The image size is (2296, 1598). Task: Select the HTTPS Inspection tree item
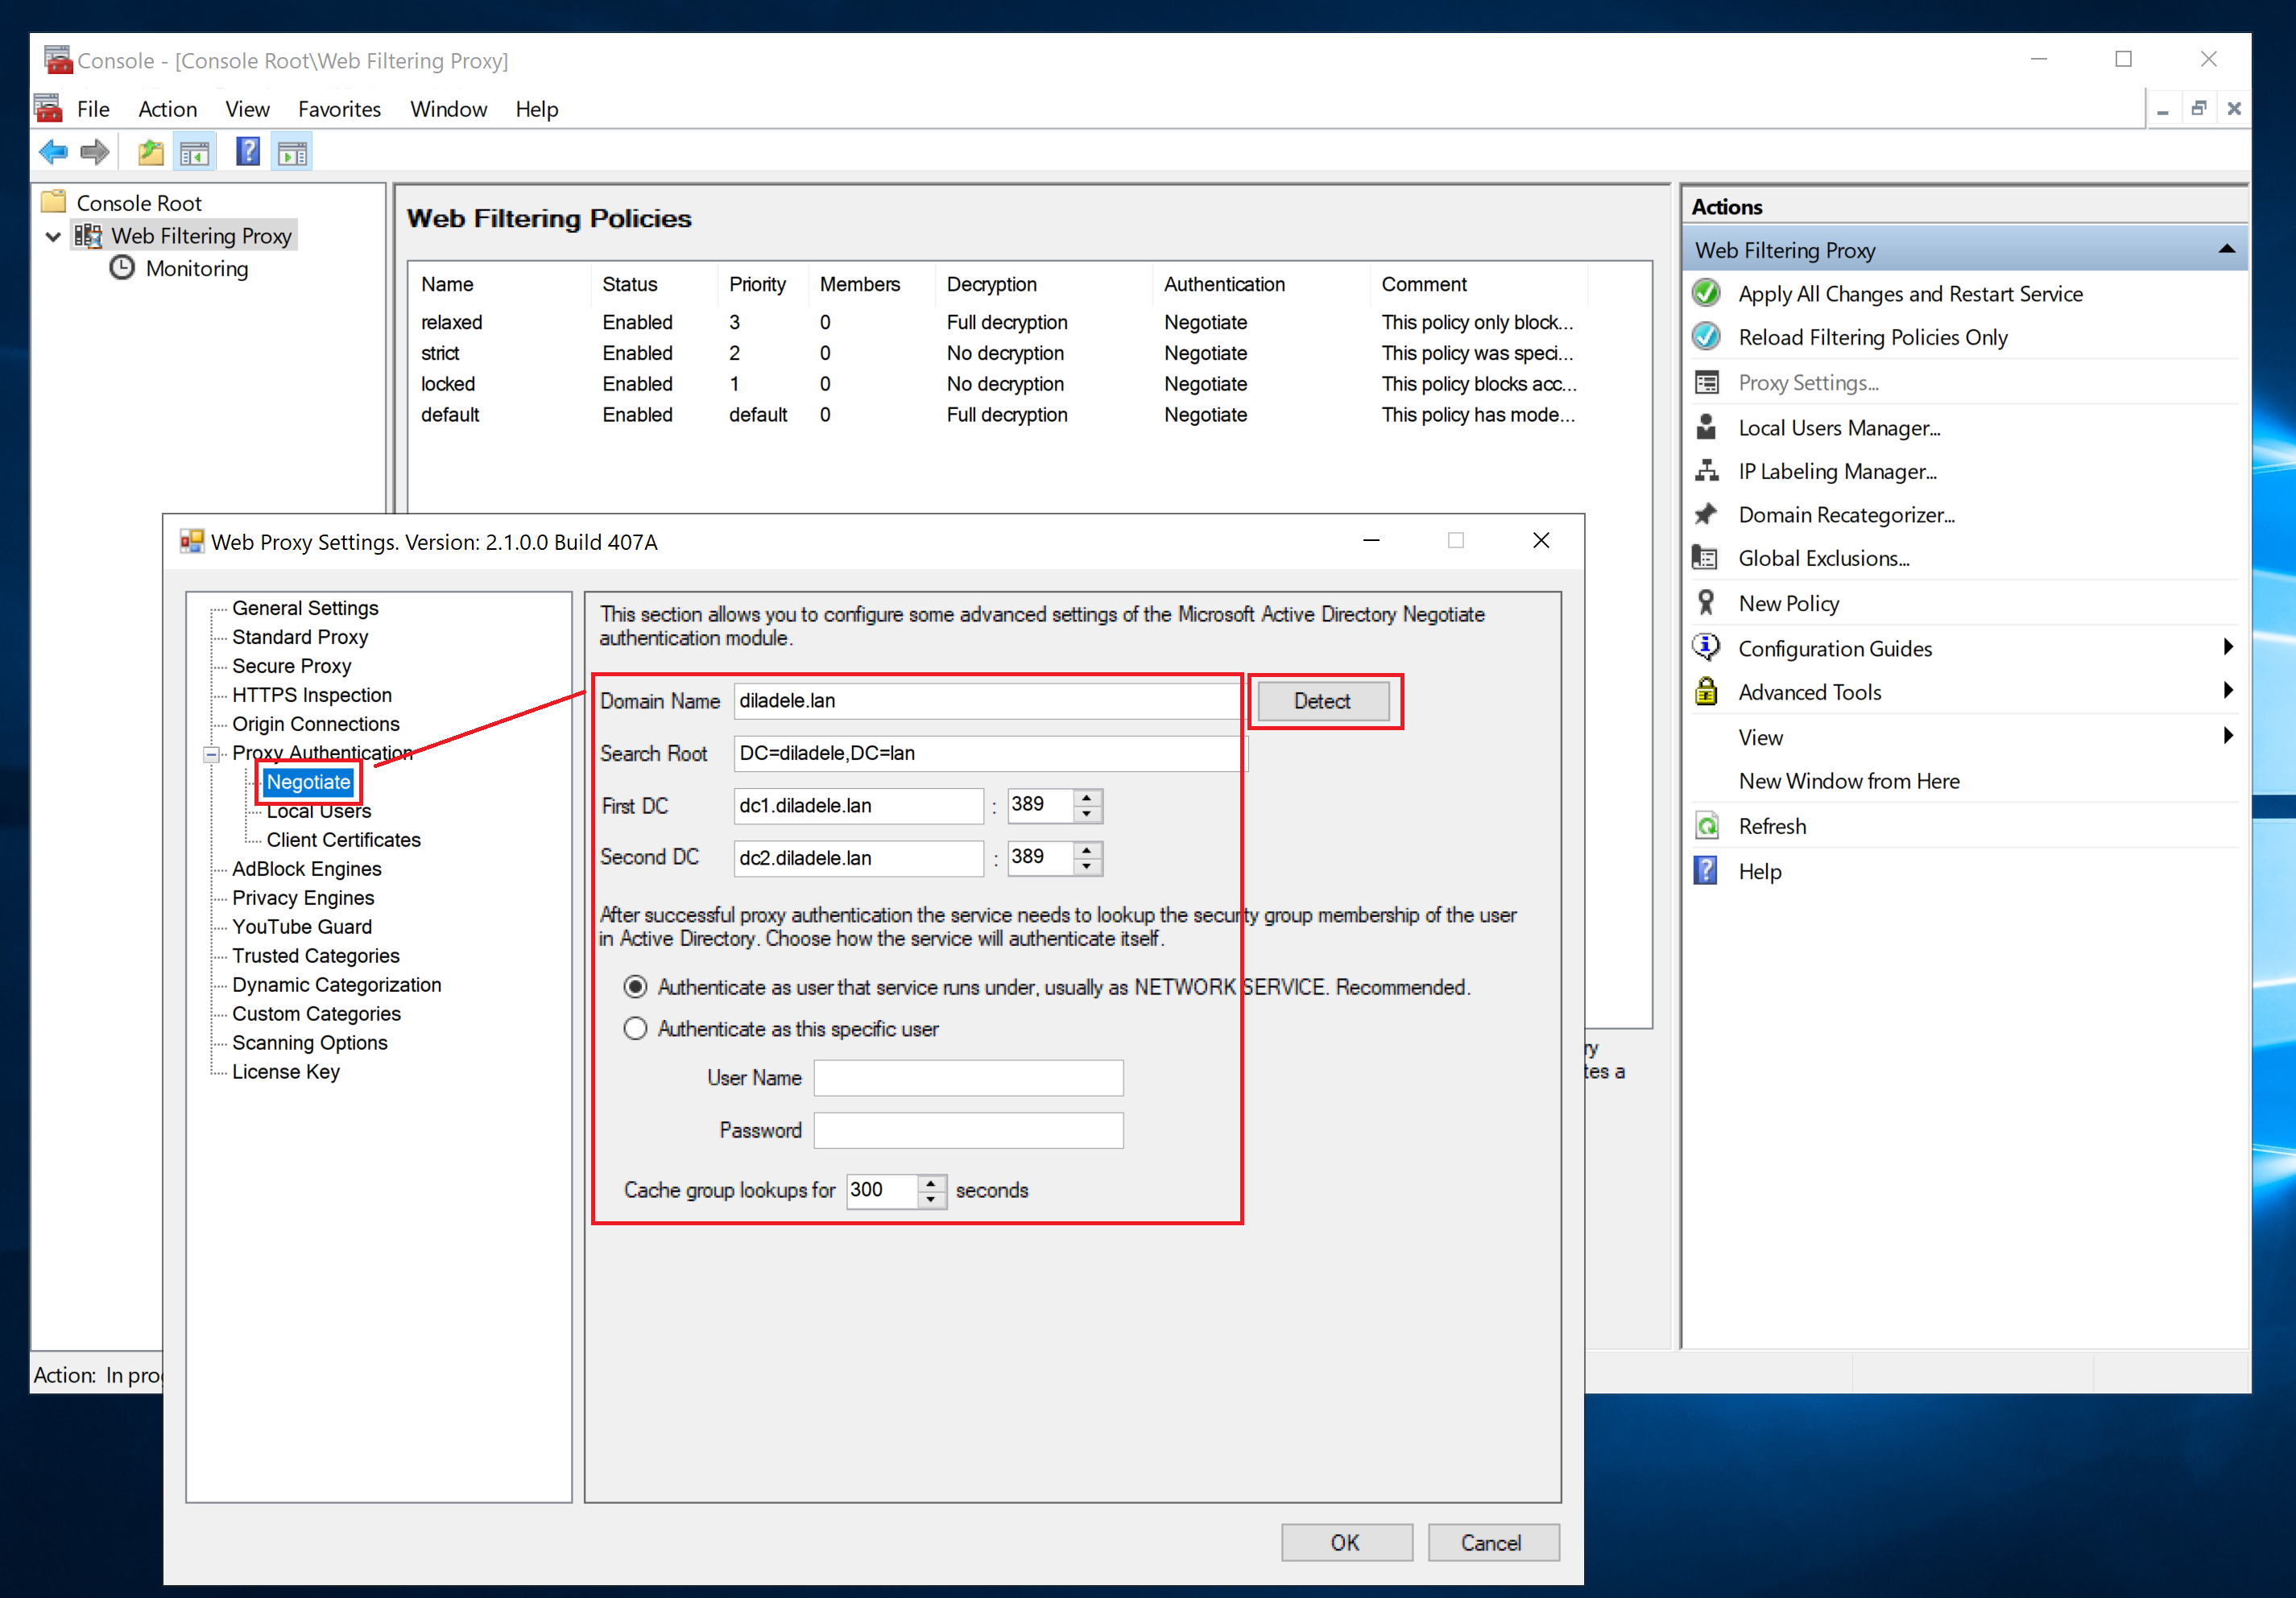pos(311,694)
